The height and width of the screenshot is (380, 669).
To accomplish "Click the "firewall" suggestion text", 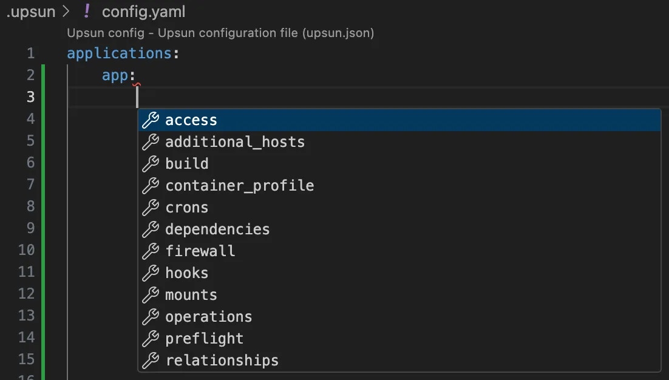I will click(200, 251).
